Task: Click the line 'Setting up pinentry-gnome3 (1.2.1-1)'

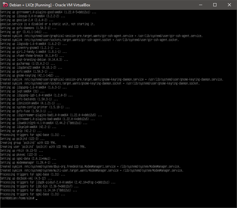Action: coord(30,48)
